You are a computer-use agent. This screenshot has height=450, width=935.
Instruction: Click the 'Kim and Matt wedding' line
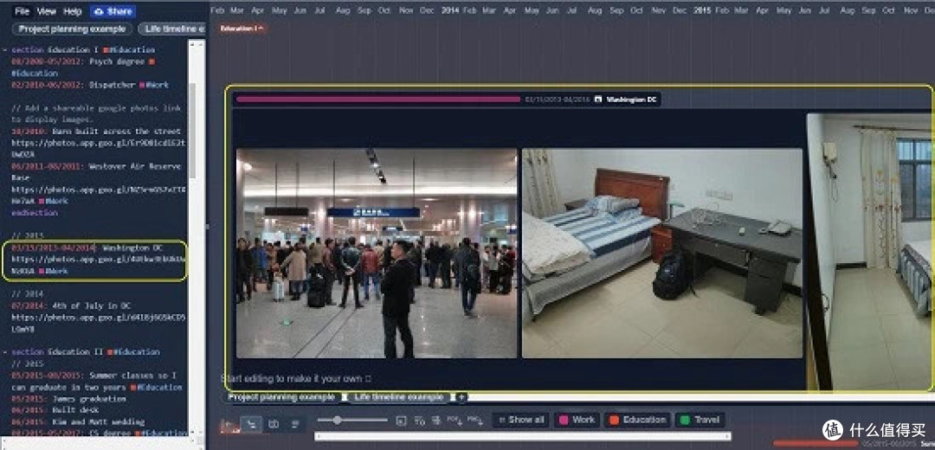click(x=77, y=422)
